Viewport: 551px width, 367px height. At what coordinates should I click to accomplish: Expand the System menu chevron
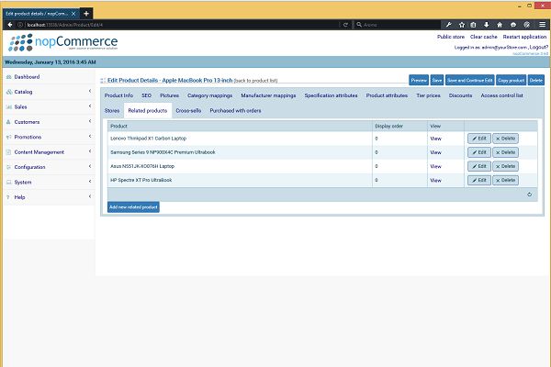click(x=90, y=182)
